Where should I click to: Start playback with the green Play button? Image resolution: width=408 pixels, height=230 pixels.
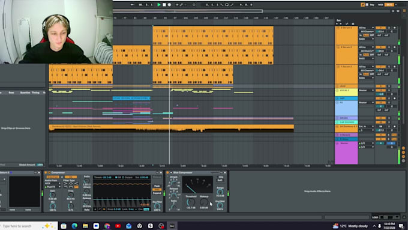tap(159, 5)
